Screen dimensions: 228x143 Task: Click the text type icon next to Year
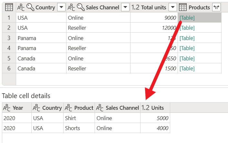coord(7,108)
